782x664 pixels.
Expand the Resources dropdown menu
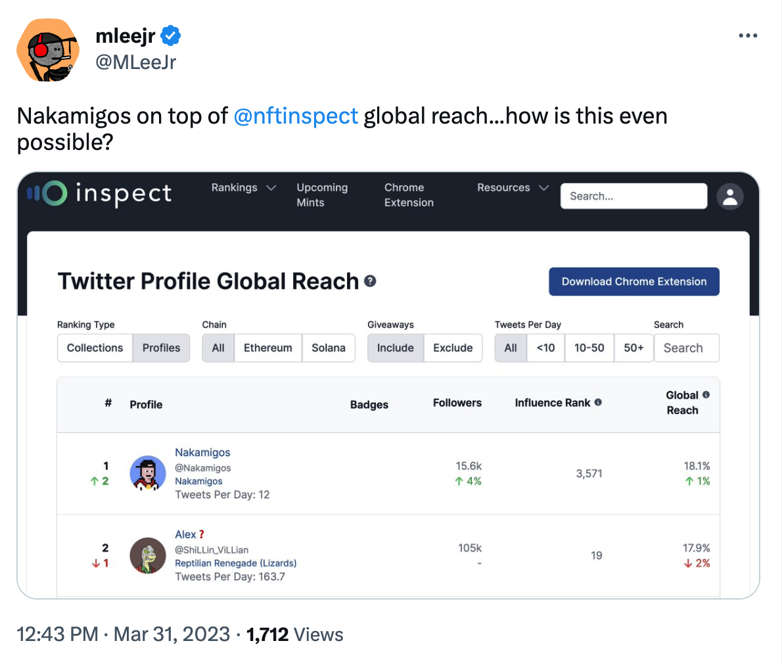tap(513, 188)
